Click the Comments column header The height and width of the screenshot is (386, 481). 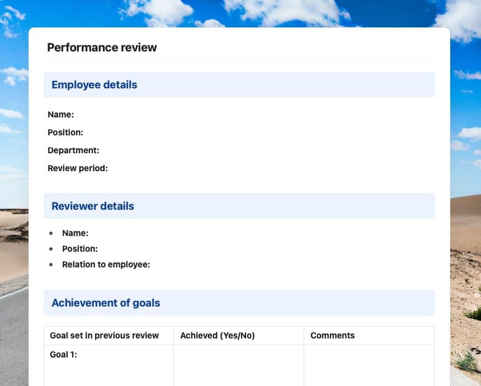(x=332, y=336)
